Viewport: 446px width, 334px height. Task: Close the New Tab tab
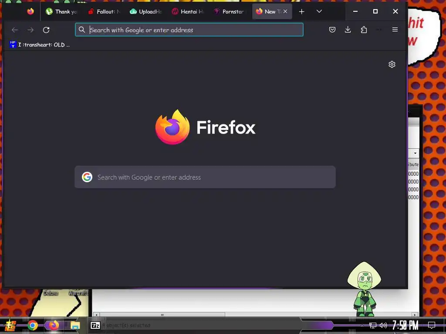285,11
